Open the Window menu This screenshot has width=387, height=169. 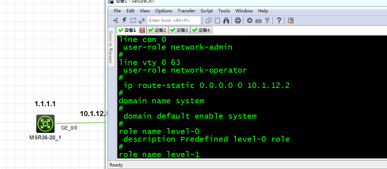tap(244, 11)
